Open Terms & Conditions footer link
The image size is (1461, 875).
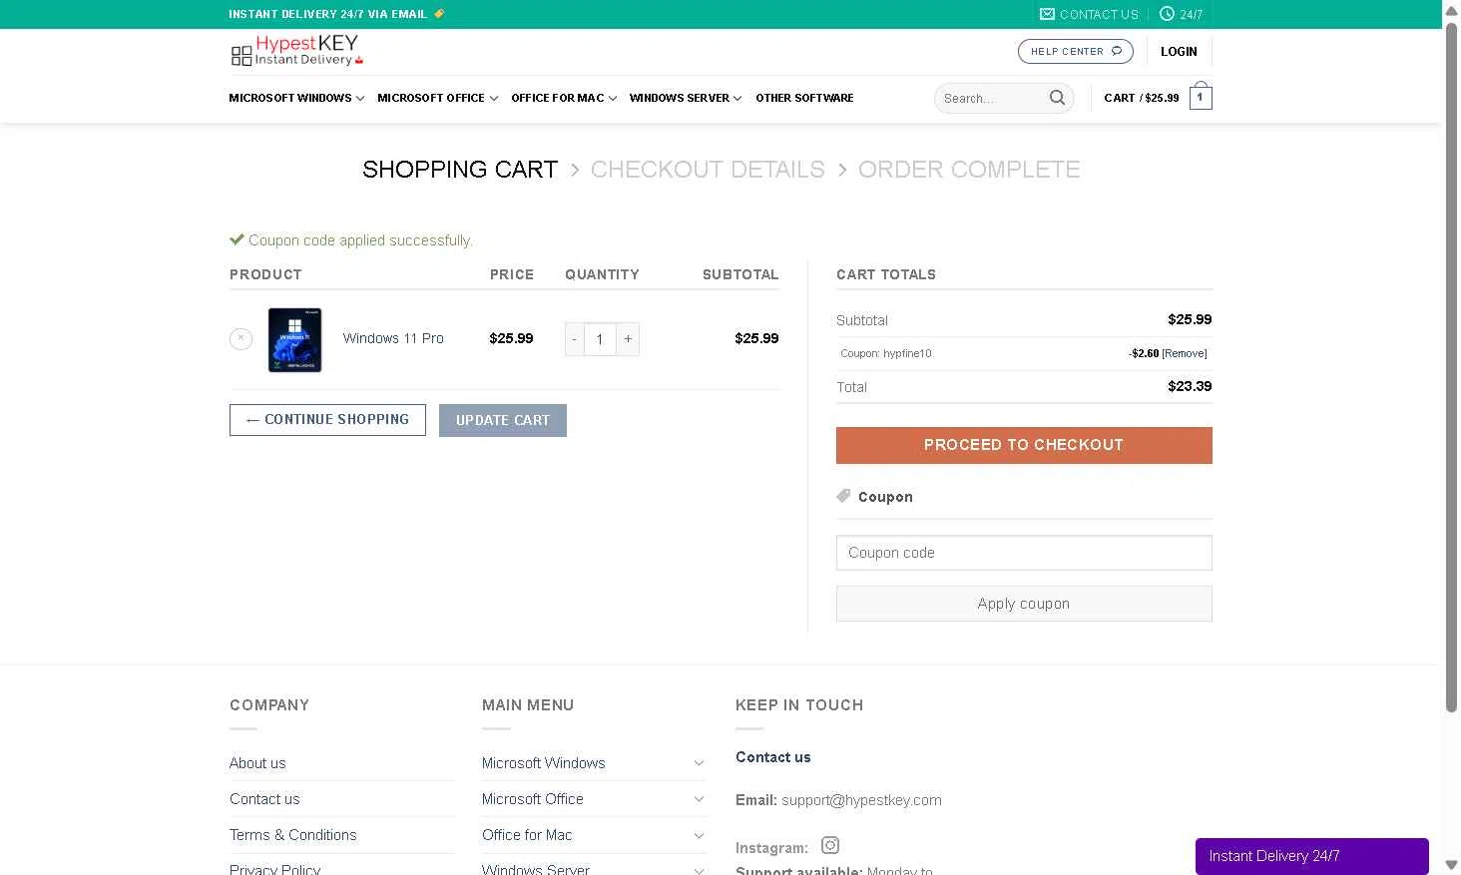coord(292,835)
